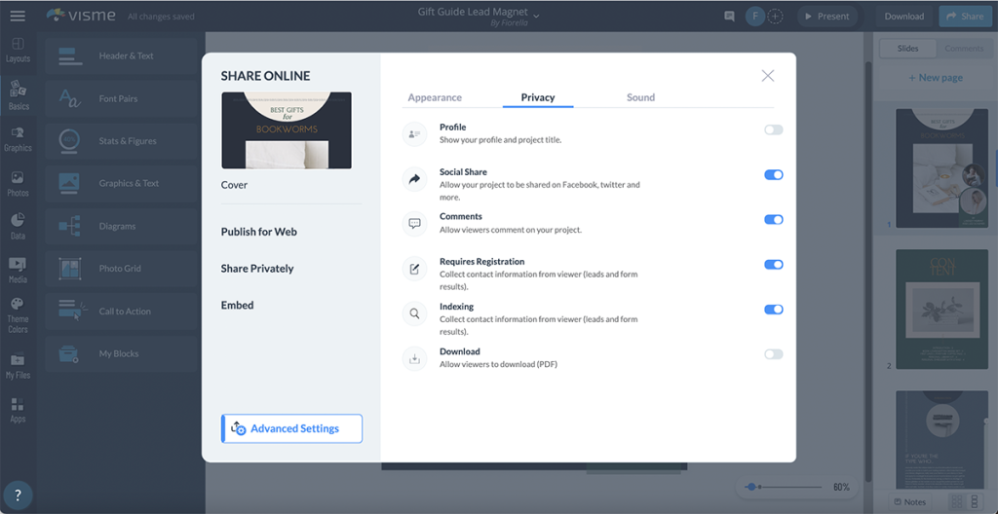Click the Advanced Settings button

[292, 428]
